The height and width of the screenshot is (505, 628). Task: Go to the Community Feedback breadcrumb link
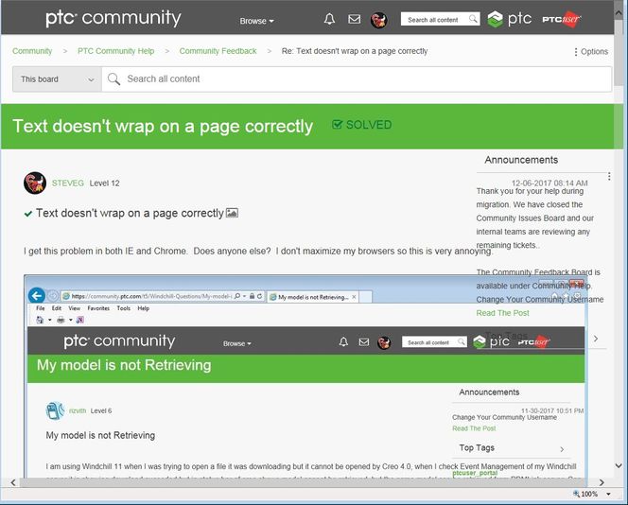218,51
